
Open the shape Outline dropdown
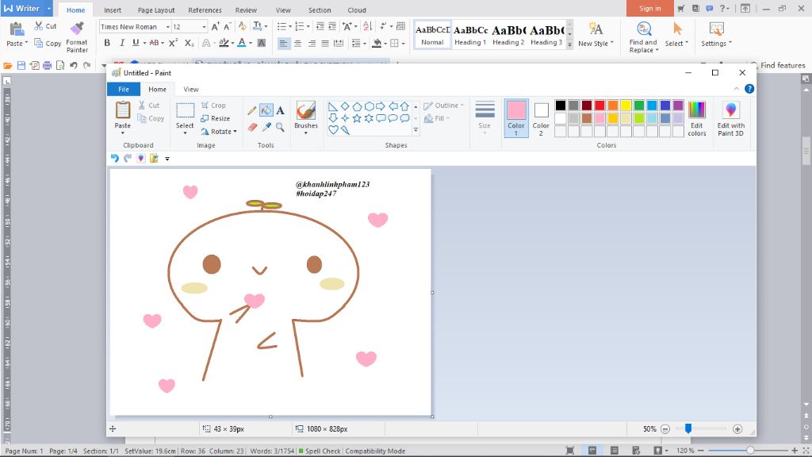(443, 106)
